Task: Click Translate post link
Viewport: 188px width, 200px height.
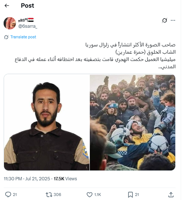Action: 23,37
